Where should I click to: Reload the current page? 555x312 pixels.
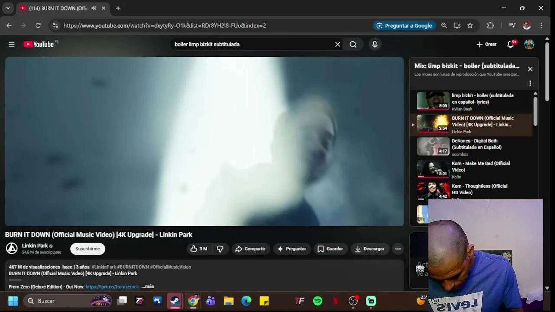point(38,26)
